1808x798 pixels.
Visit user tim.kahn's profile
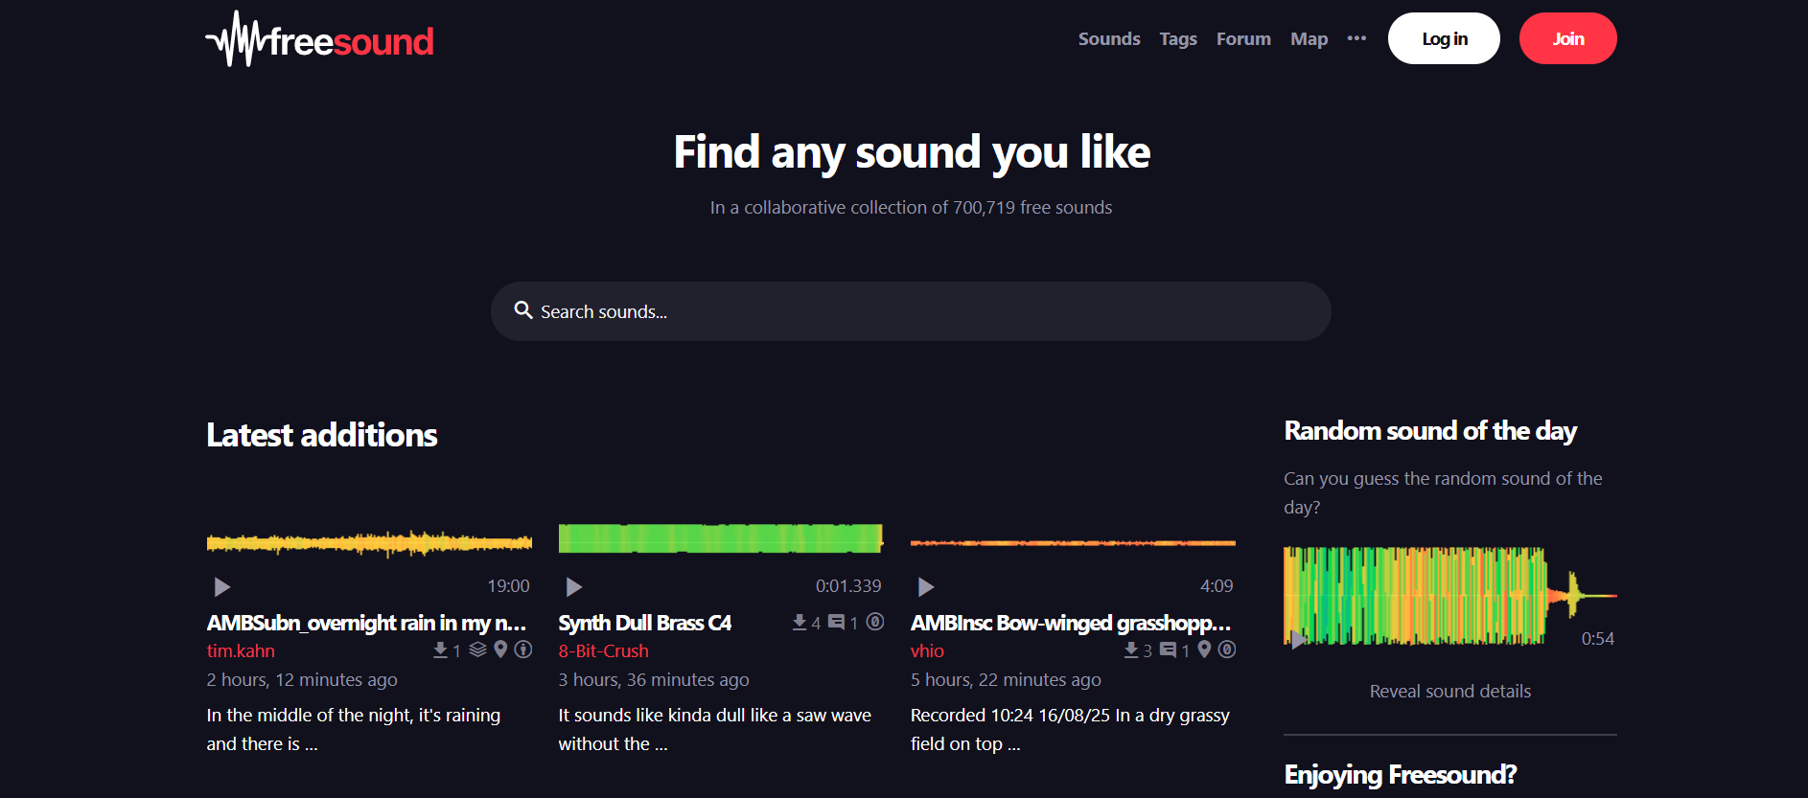click(x=241, y=650)
